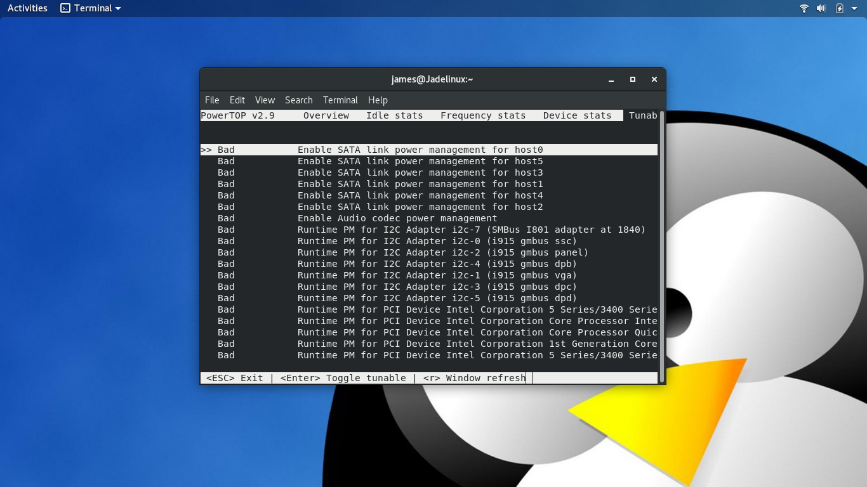
Task: Close the james@Jadelinux terminal window
Action: click(654, 79)
